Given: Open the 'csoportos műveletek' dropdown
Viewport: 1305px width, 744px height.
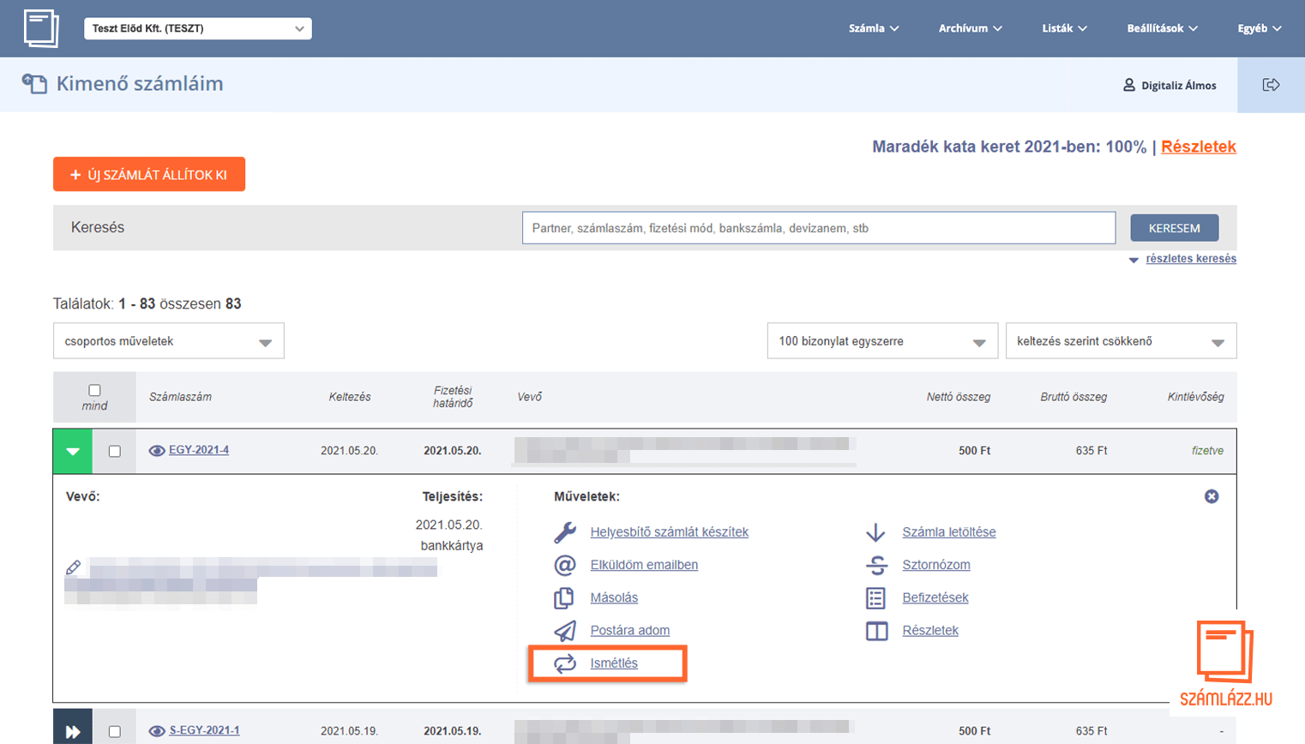Looking at the screenshot, I should pos(168,341).
